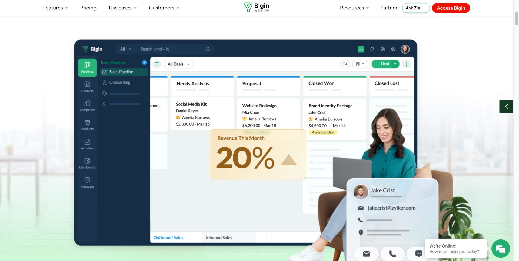Open the Brand Identity Package deal
The image size is (519, 261).
click(x=335, y=119)
